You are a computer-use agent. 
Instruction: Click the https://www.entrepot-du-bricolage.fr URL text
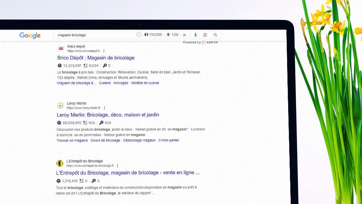pyautogui.click(x=90, y=166)
